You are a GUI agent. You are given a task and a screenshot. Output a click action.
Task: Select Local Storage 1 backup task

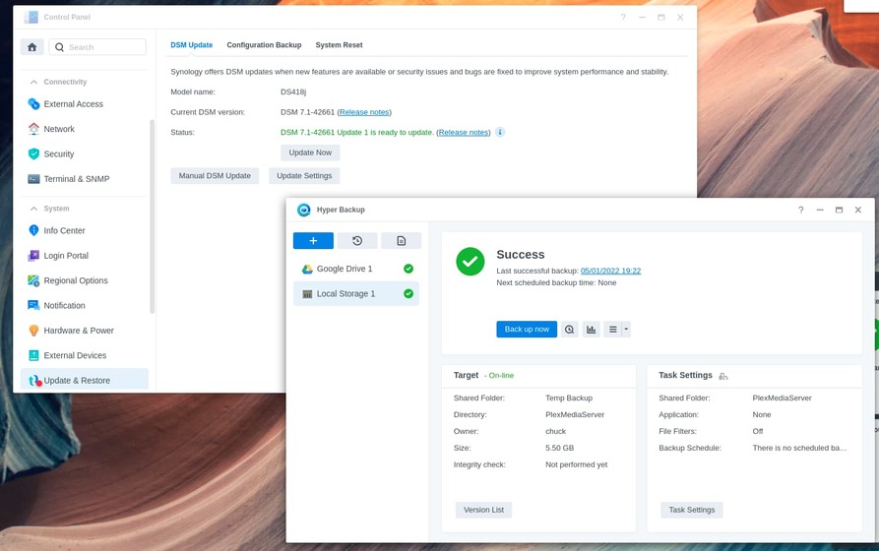click(x=356, y=294)
